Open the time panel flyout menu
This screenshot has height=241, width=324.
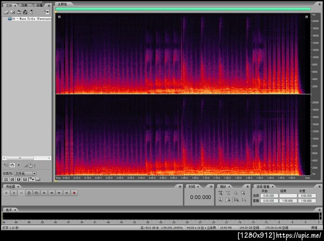pyautogui.click(x=211, y=187)
